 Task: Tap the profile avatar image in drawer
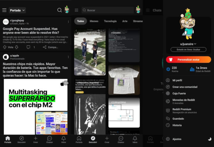pos(188,24)
